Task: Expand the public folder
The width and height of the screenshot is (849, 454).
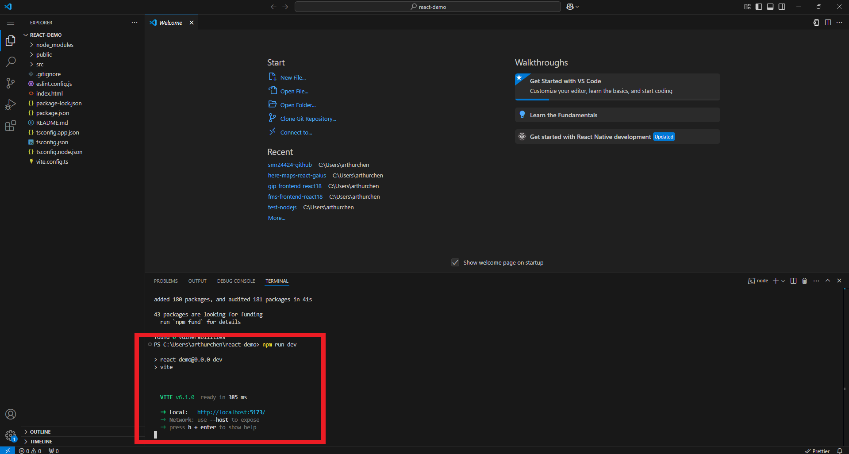Action: 83,54
